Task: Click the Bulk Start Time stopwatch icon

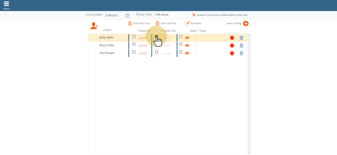Action: click(x=130, y=23)
